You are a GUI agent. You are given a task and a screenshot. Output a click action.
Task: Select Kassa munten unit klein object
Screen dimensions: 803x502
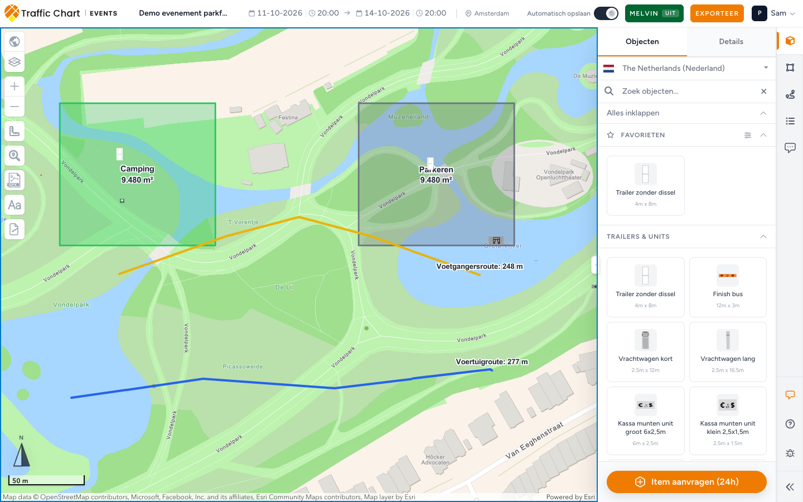tap(728, 421)
